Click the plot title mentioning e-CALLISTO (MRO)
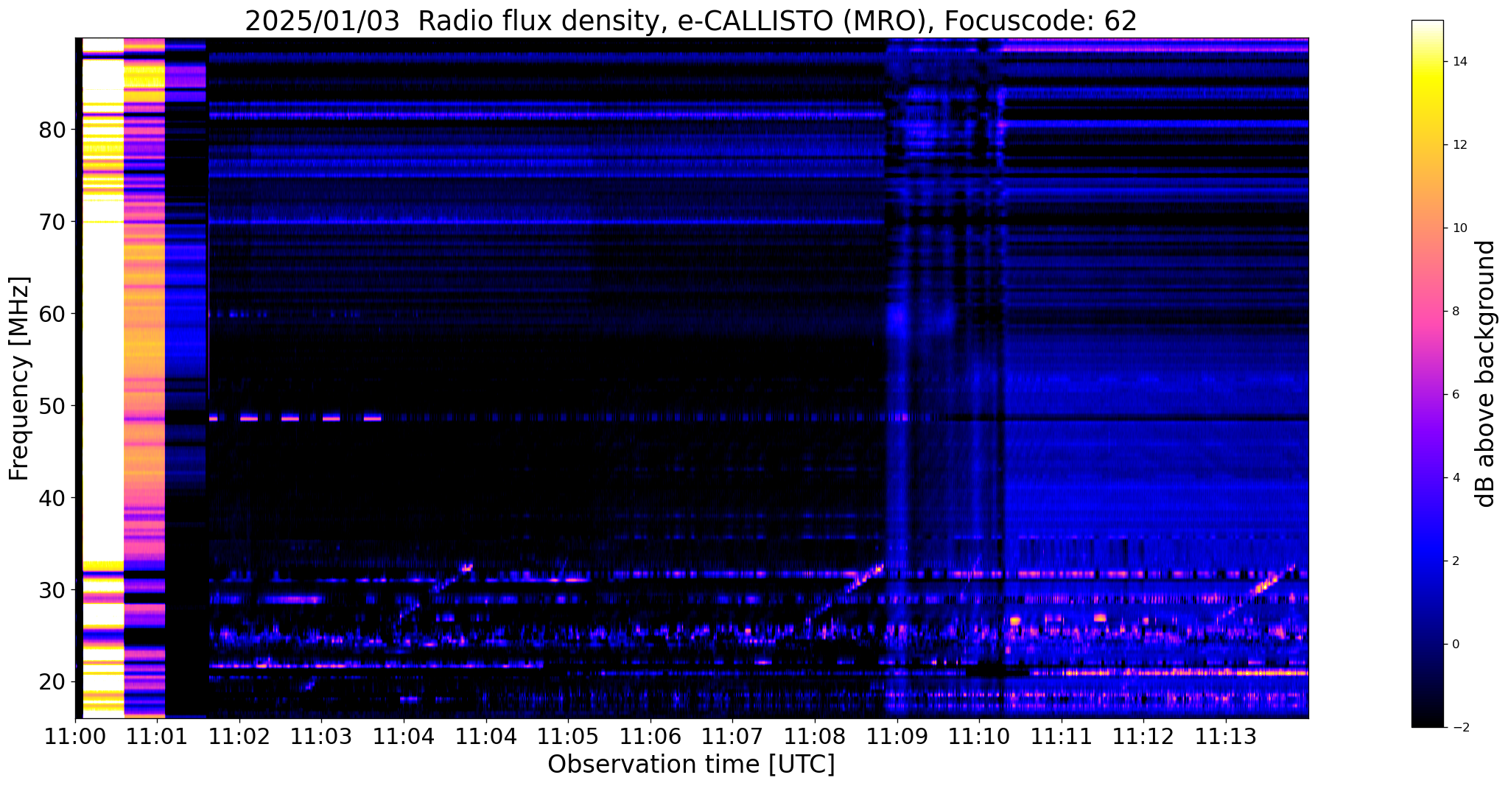Screen dimensions: 1508x786 click(x=691, y=21)
